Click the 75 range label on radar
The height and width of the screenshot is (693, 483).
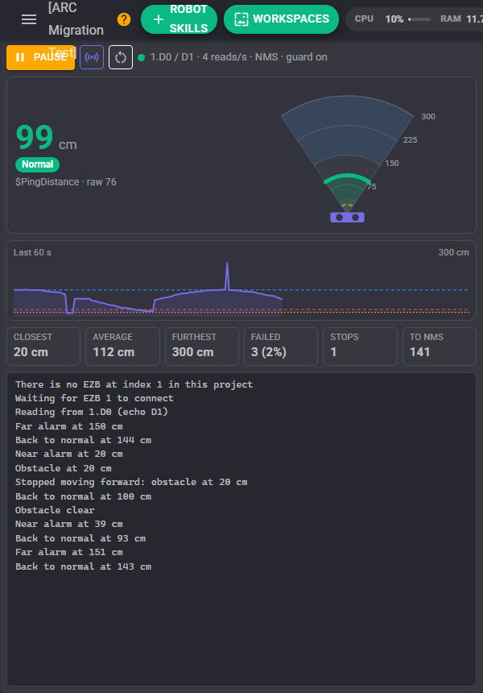tap(372, 187)
